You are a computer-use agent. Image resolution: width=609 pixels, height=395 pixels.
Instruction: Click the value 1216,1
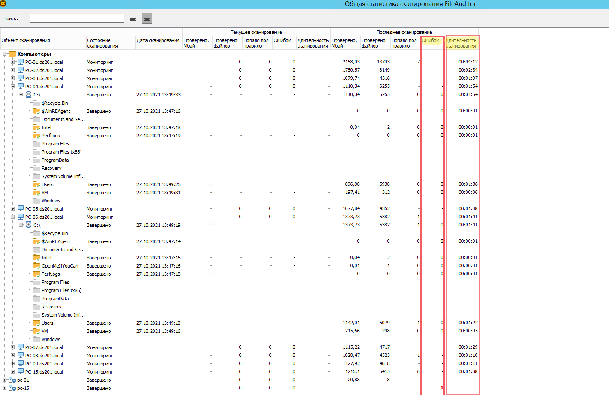tap(353, 371)
